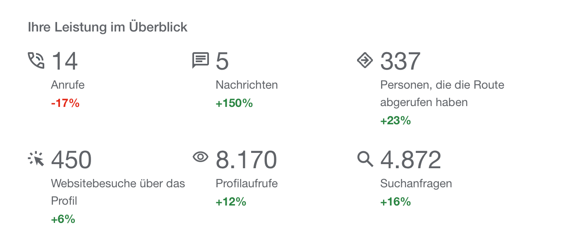The height and width of the screenshot is (237, 561).
Task: Click the messages speech bubble icon
Action: point(201,60)
